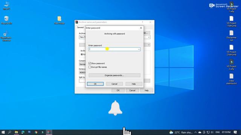Viewport: 241px width, 135px height.
Task: Open the notification center icon
Action: tap(235, 132)
